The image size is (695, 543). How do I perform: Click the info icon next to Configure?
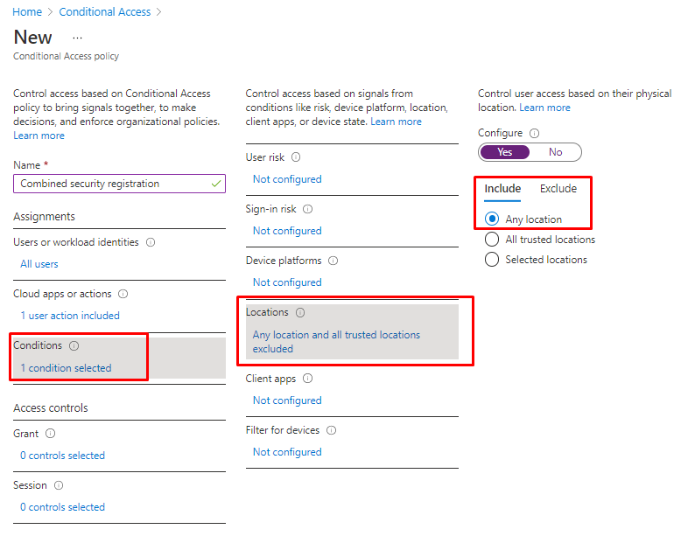(x=535, y=133)
